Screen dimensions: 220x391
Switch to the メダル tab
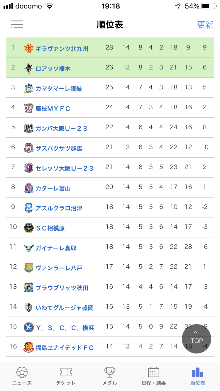[x=110, y=376]
